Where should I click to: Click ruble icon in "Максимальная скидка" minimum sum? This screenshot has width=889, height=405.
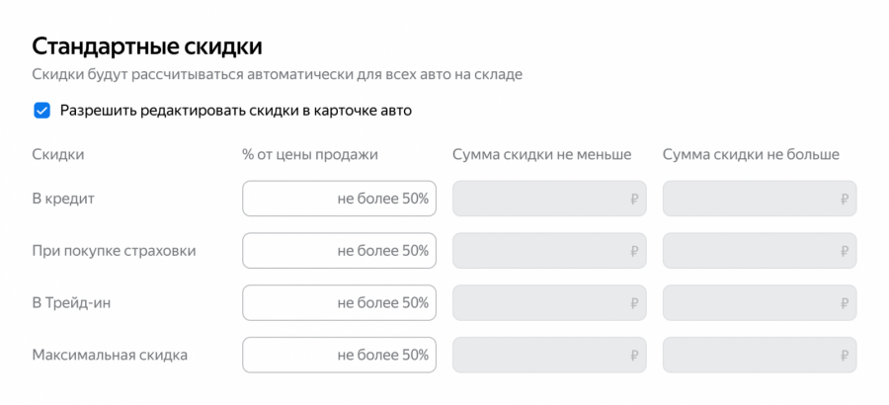tap(634, 355)
